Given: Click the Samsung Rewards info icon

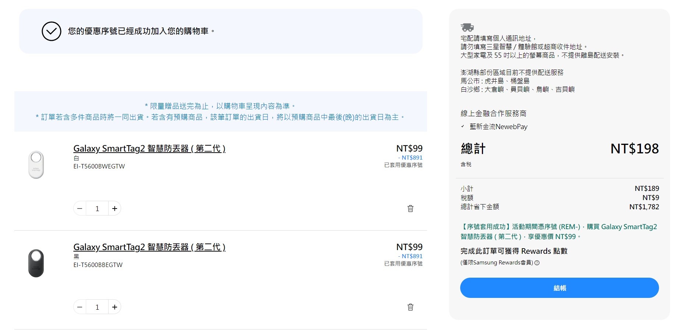Looking at the screenshot, I should 537,263.
